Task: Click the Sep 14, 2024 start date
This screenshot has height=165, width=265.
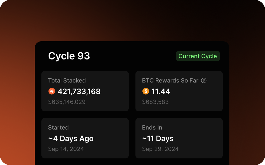Action: point(66,149)
